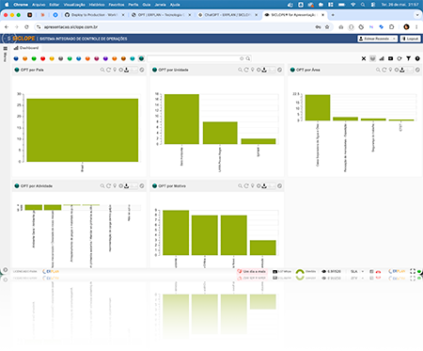Click the camera icon in dashboard toolbar

pos(390,58)
